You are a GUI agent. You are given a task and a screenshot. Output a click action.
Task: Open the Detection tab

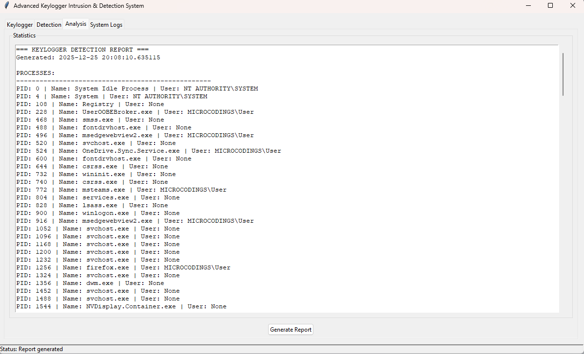coord(49,25)
